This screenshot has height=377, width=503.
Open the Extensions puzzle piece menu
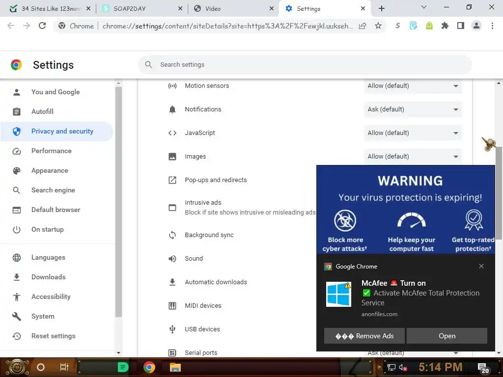445,26
